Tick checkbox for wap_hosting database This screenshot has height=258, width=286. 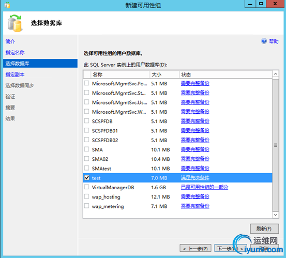87,196
